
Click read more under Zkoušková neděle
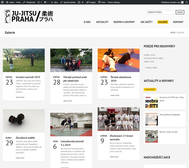20,158
